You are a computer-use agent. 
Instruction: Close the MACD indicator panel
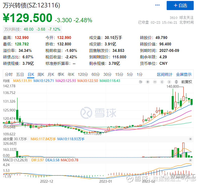click(x=190, y=160)
